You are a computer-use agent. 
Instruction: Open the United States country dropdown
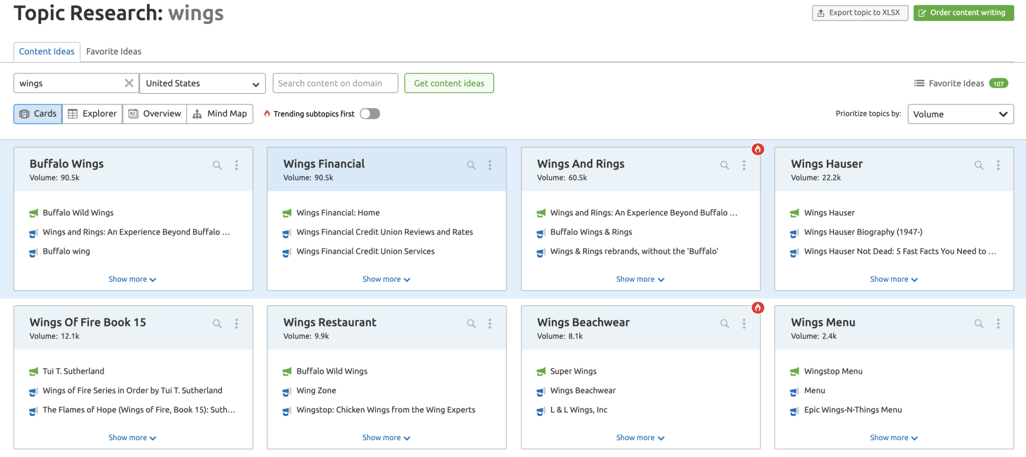click(203, 83)
